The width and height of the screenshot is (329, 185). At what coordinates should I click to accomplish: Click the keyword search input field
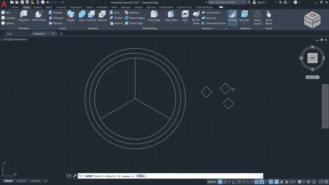point(227,2)
